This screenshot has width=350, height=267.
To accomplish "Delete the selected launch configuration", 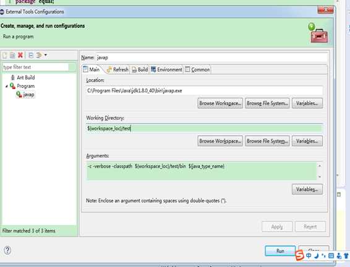I will point(20,55).
